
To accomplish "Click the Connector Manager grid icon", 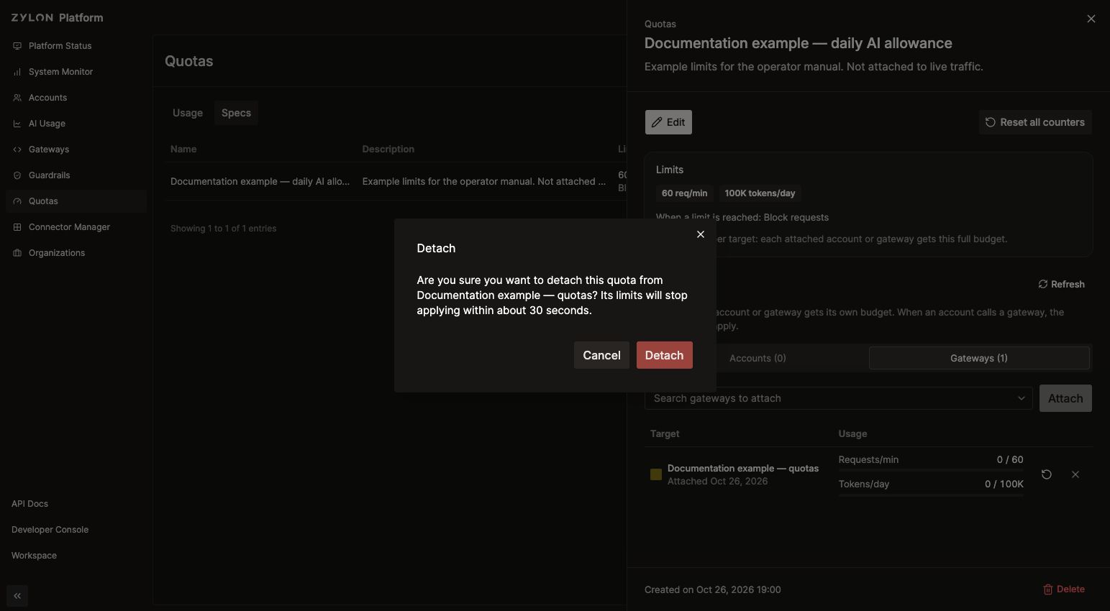I will click(x=17, y=227).
